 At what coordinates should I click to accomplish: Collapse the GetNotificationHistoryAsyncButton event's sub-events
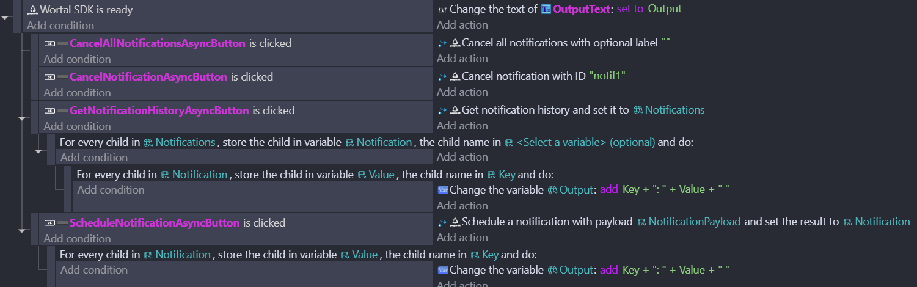(23, 118)
